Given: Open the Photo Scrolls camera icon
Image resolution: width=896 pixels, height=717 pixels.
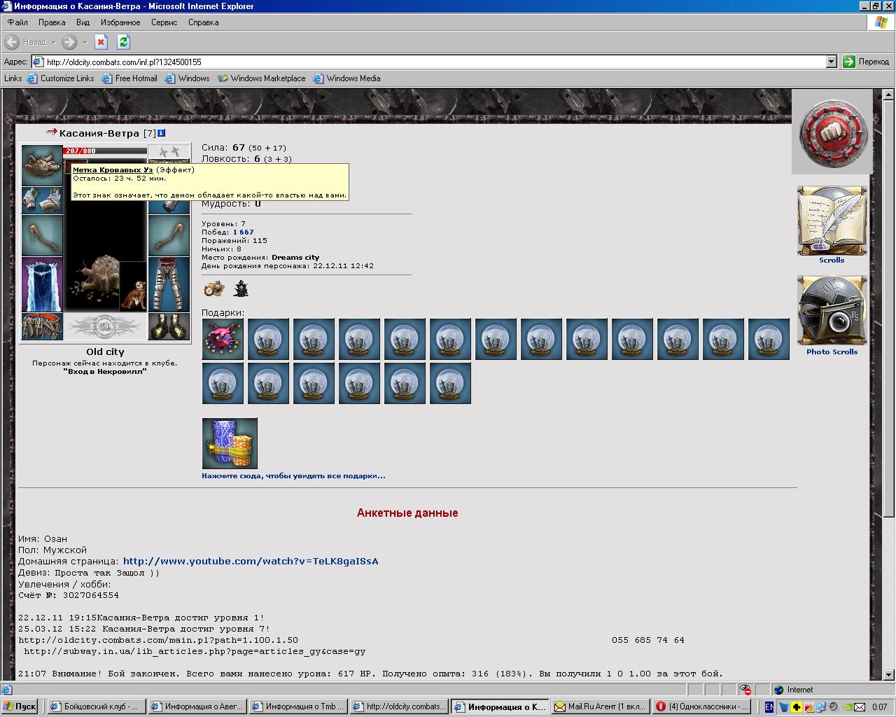Looking at the screenshot, I should point(832,311).
